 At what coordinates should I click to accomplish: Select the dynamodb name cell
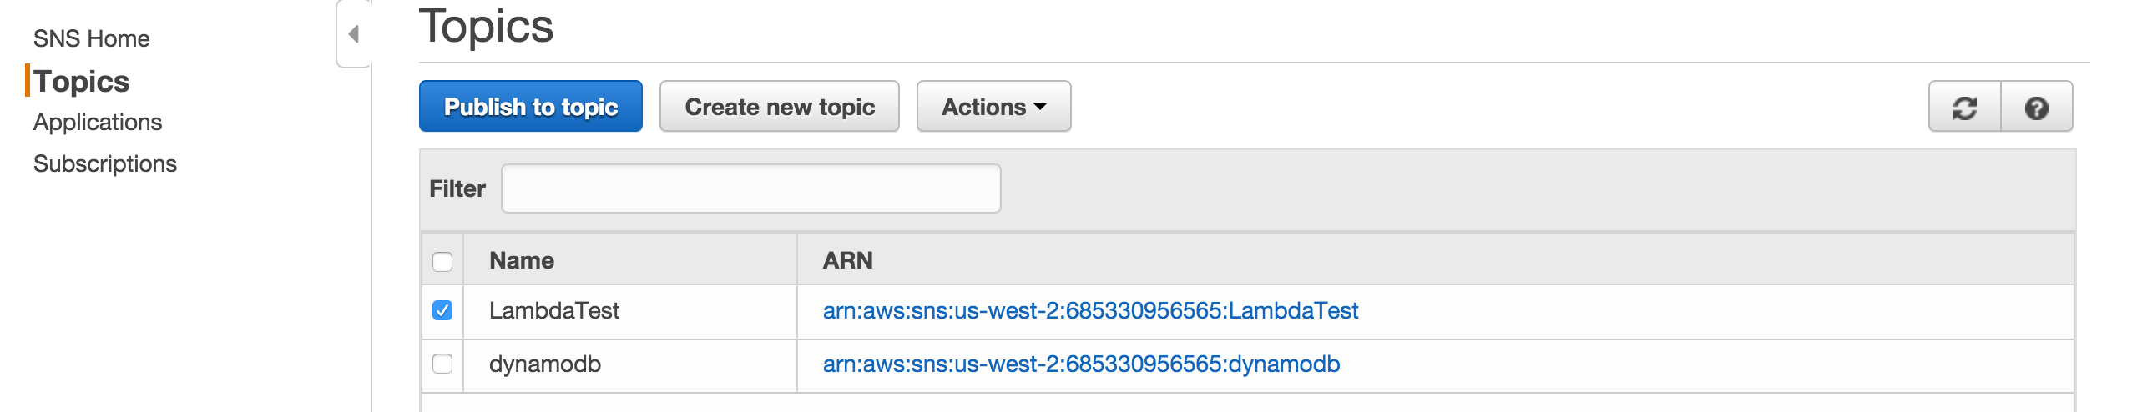click(x=545, y=364)
